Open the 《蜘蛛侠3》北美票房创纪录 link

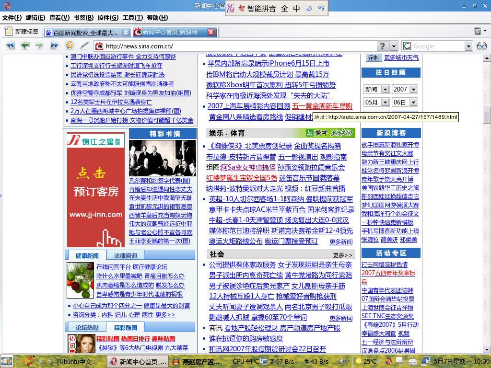[249, 146]
